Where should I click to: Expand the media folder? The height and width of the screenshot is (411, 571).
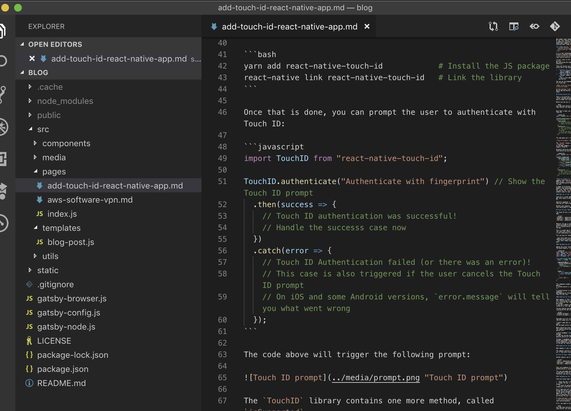click(x=35, y=157)
